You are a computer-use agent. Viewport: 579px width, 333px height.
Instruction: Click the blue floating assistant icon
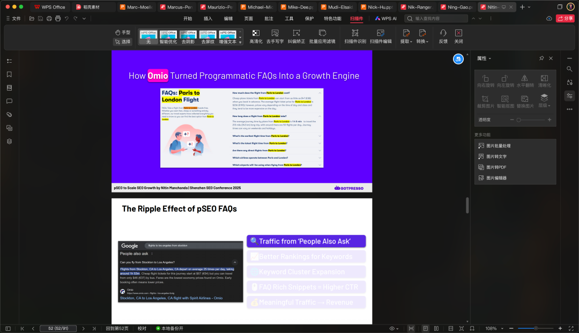[x=458, y=59]
